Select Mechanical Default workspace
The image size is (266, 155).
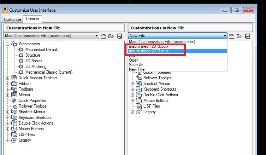(42, 50)
